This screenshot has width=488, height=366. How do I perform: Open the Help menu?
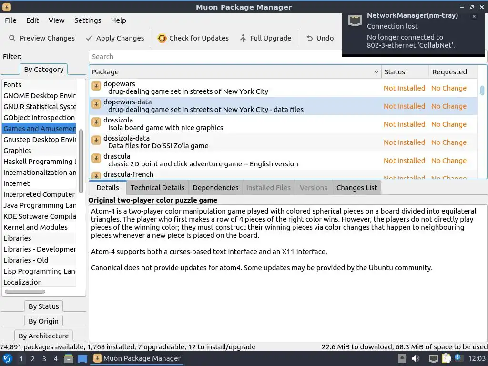tap(118, 20)
